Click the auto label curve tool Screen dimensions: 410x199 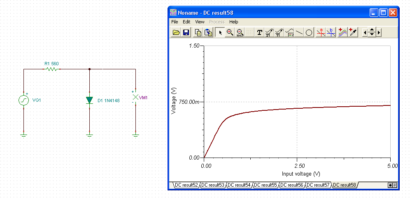[269, 32]
